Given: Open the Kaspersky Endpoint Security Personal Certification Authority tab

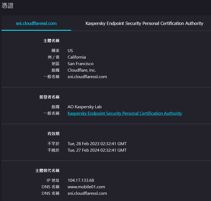Looking at the screenshot, I should point(144,23).
